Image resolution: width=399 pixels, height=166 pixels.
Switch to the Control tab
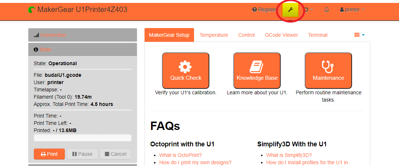pos(246,35)
